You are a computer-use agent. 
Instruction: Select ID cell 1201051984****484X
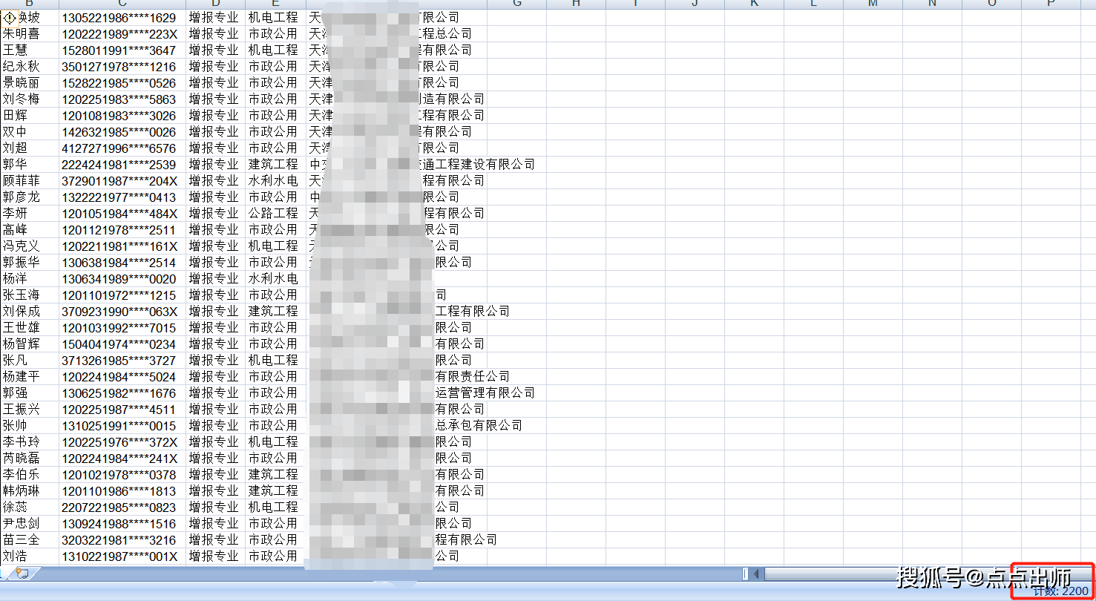122,213
